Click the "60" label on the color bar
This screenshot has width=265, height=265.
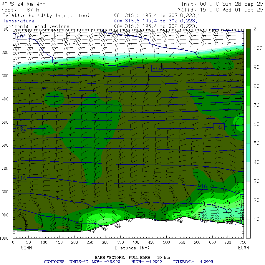(256, 124)
